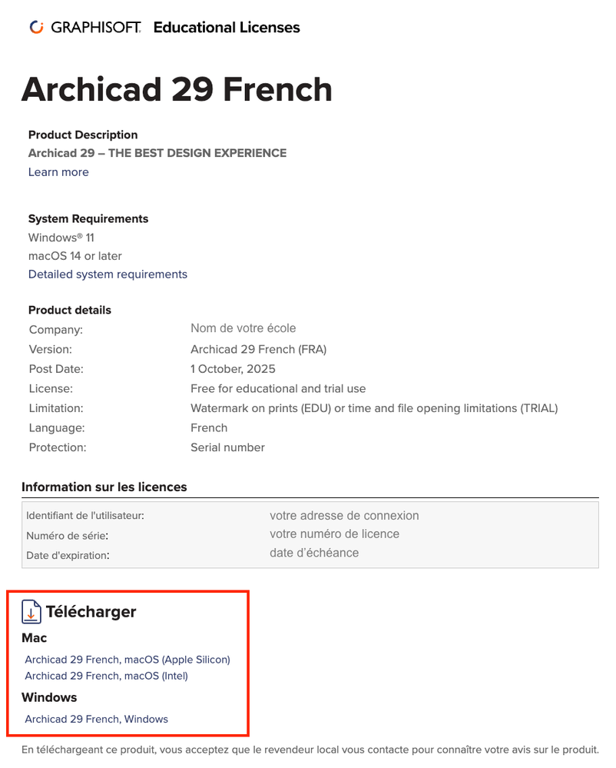Viewport: 616px width, 768px height.
Task: Click the GRAPHISOFT wordmark
Action: pyautogui.click(x=96, y=28)
